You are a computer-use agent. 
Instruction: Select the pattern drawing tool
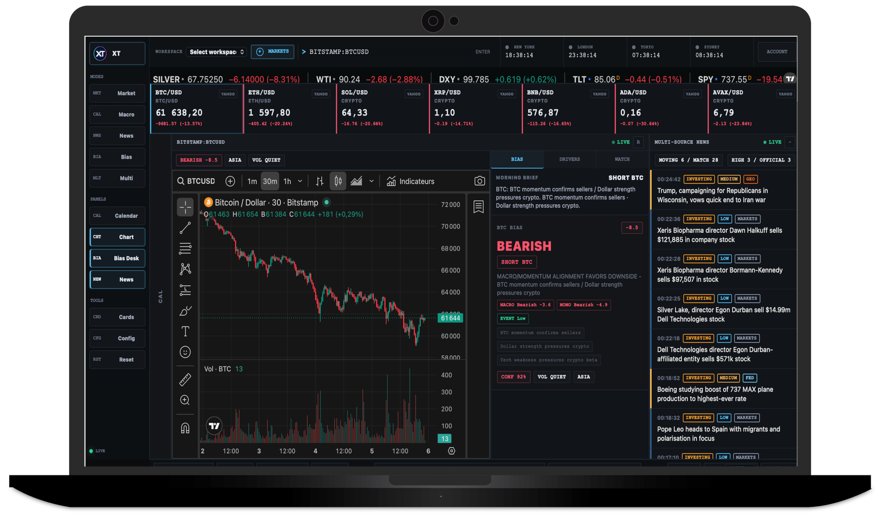[x=185, y=269]
